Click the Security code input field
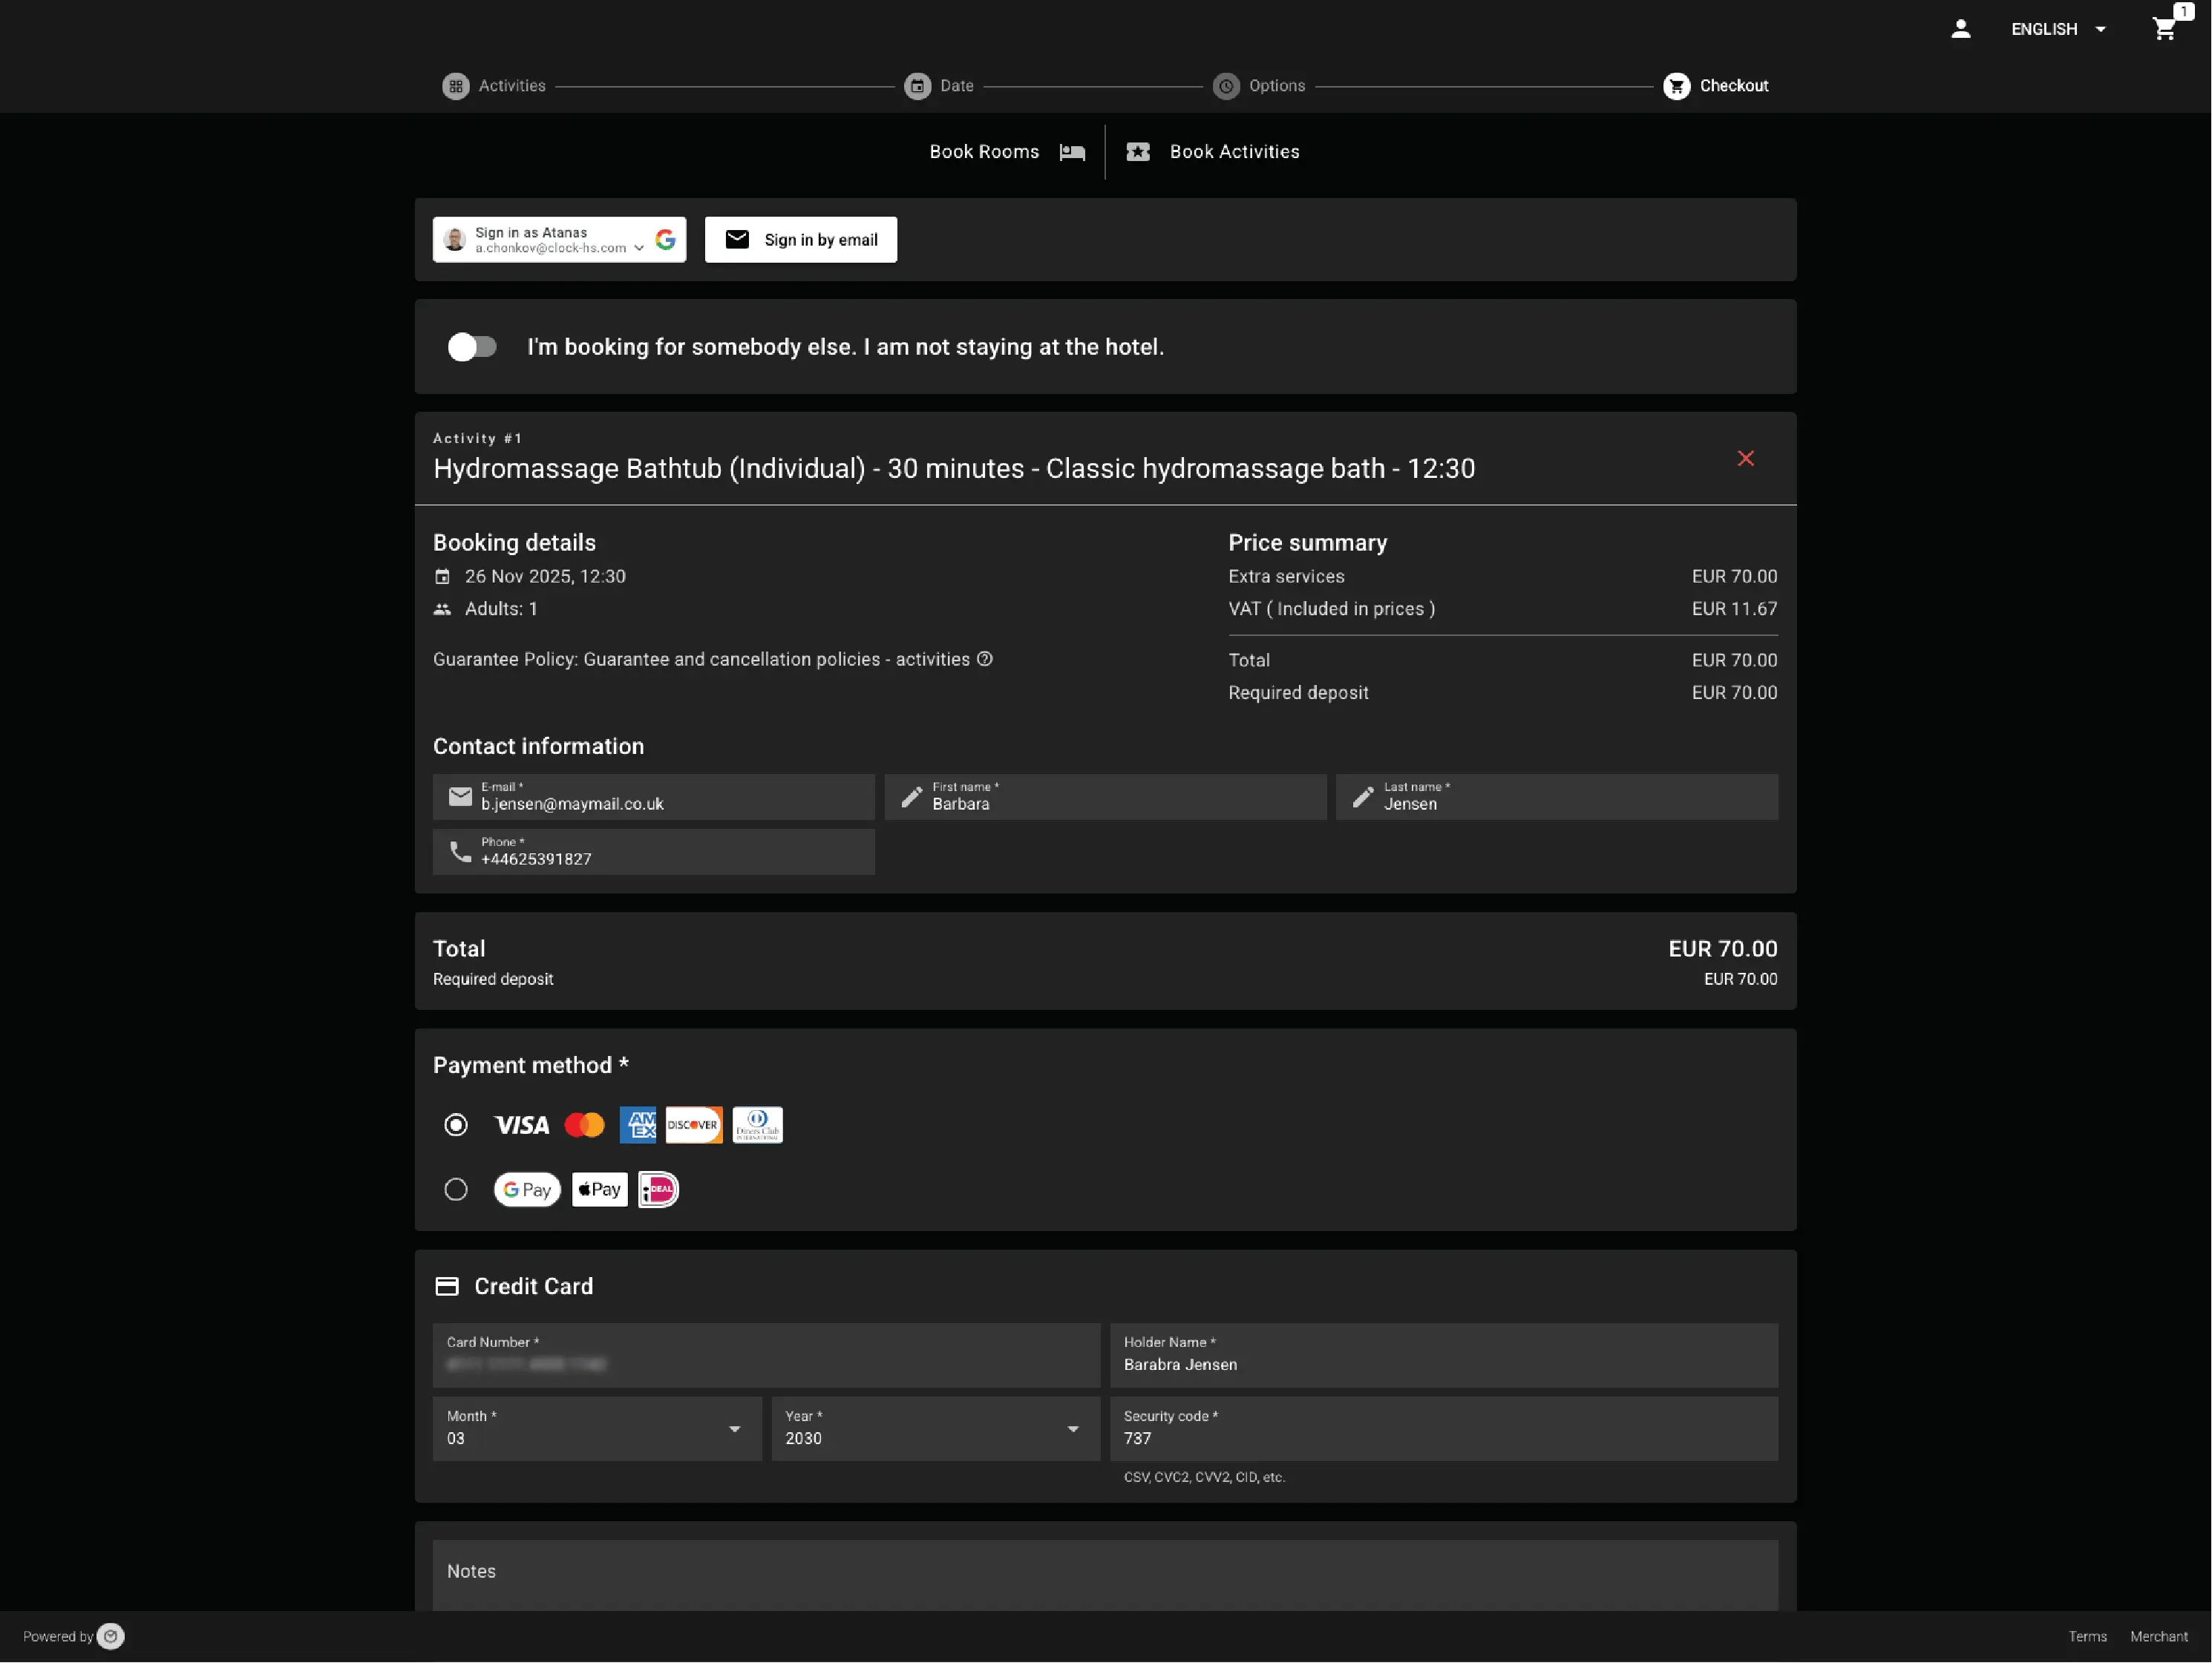The height and width of the screenshot is (1663, 2212). (1442, 1438)
